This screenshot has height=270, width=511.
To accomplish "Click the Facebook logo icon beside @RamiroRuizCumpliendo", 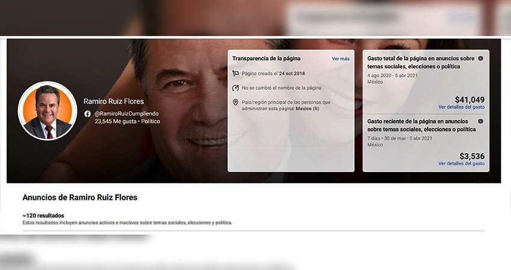I will (87, 114).
